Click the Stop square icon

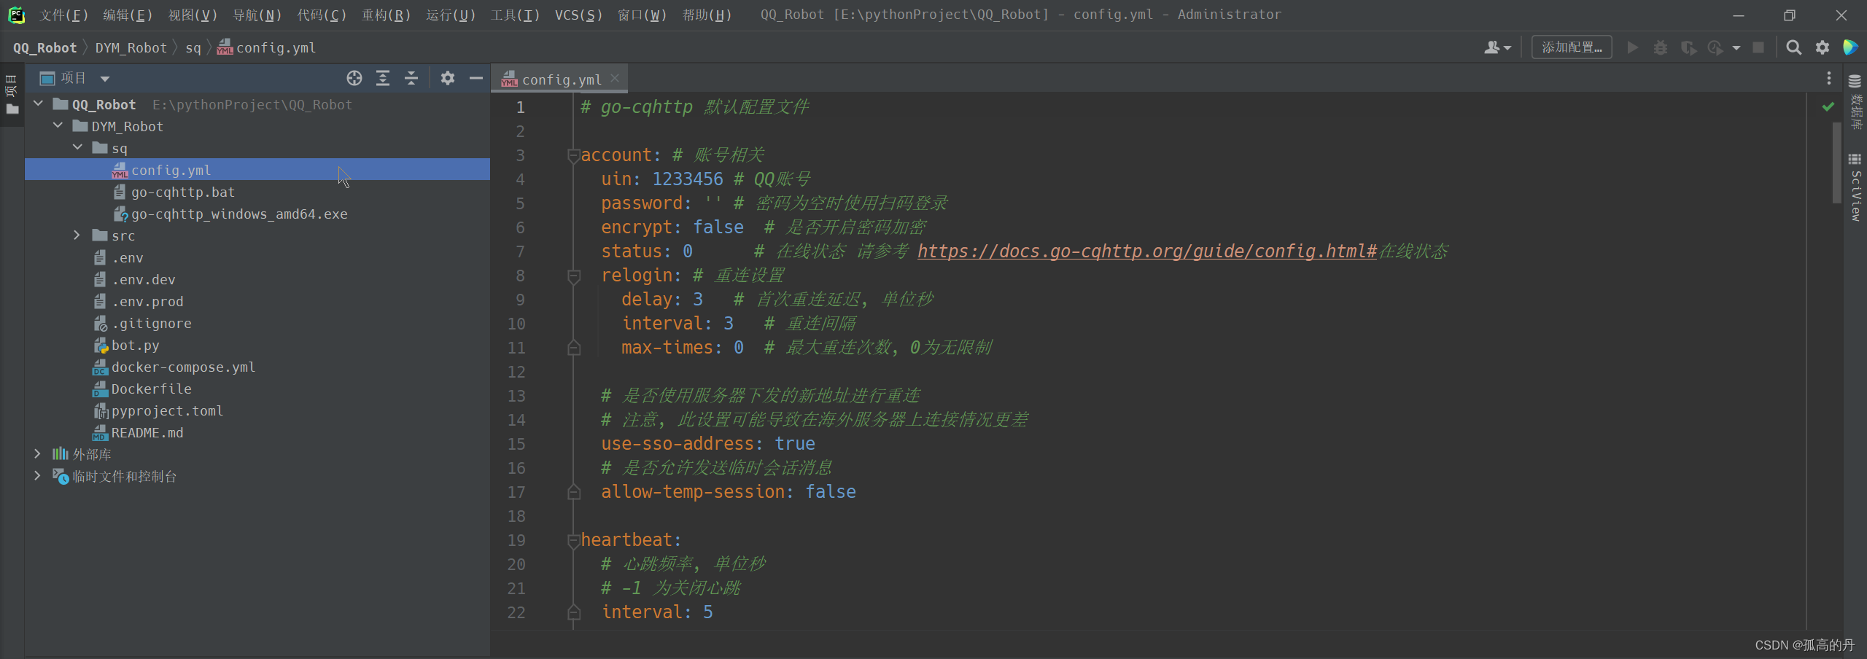(1758, 47)
